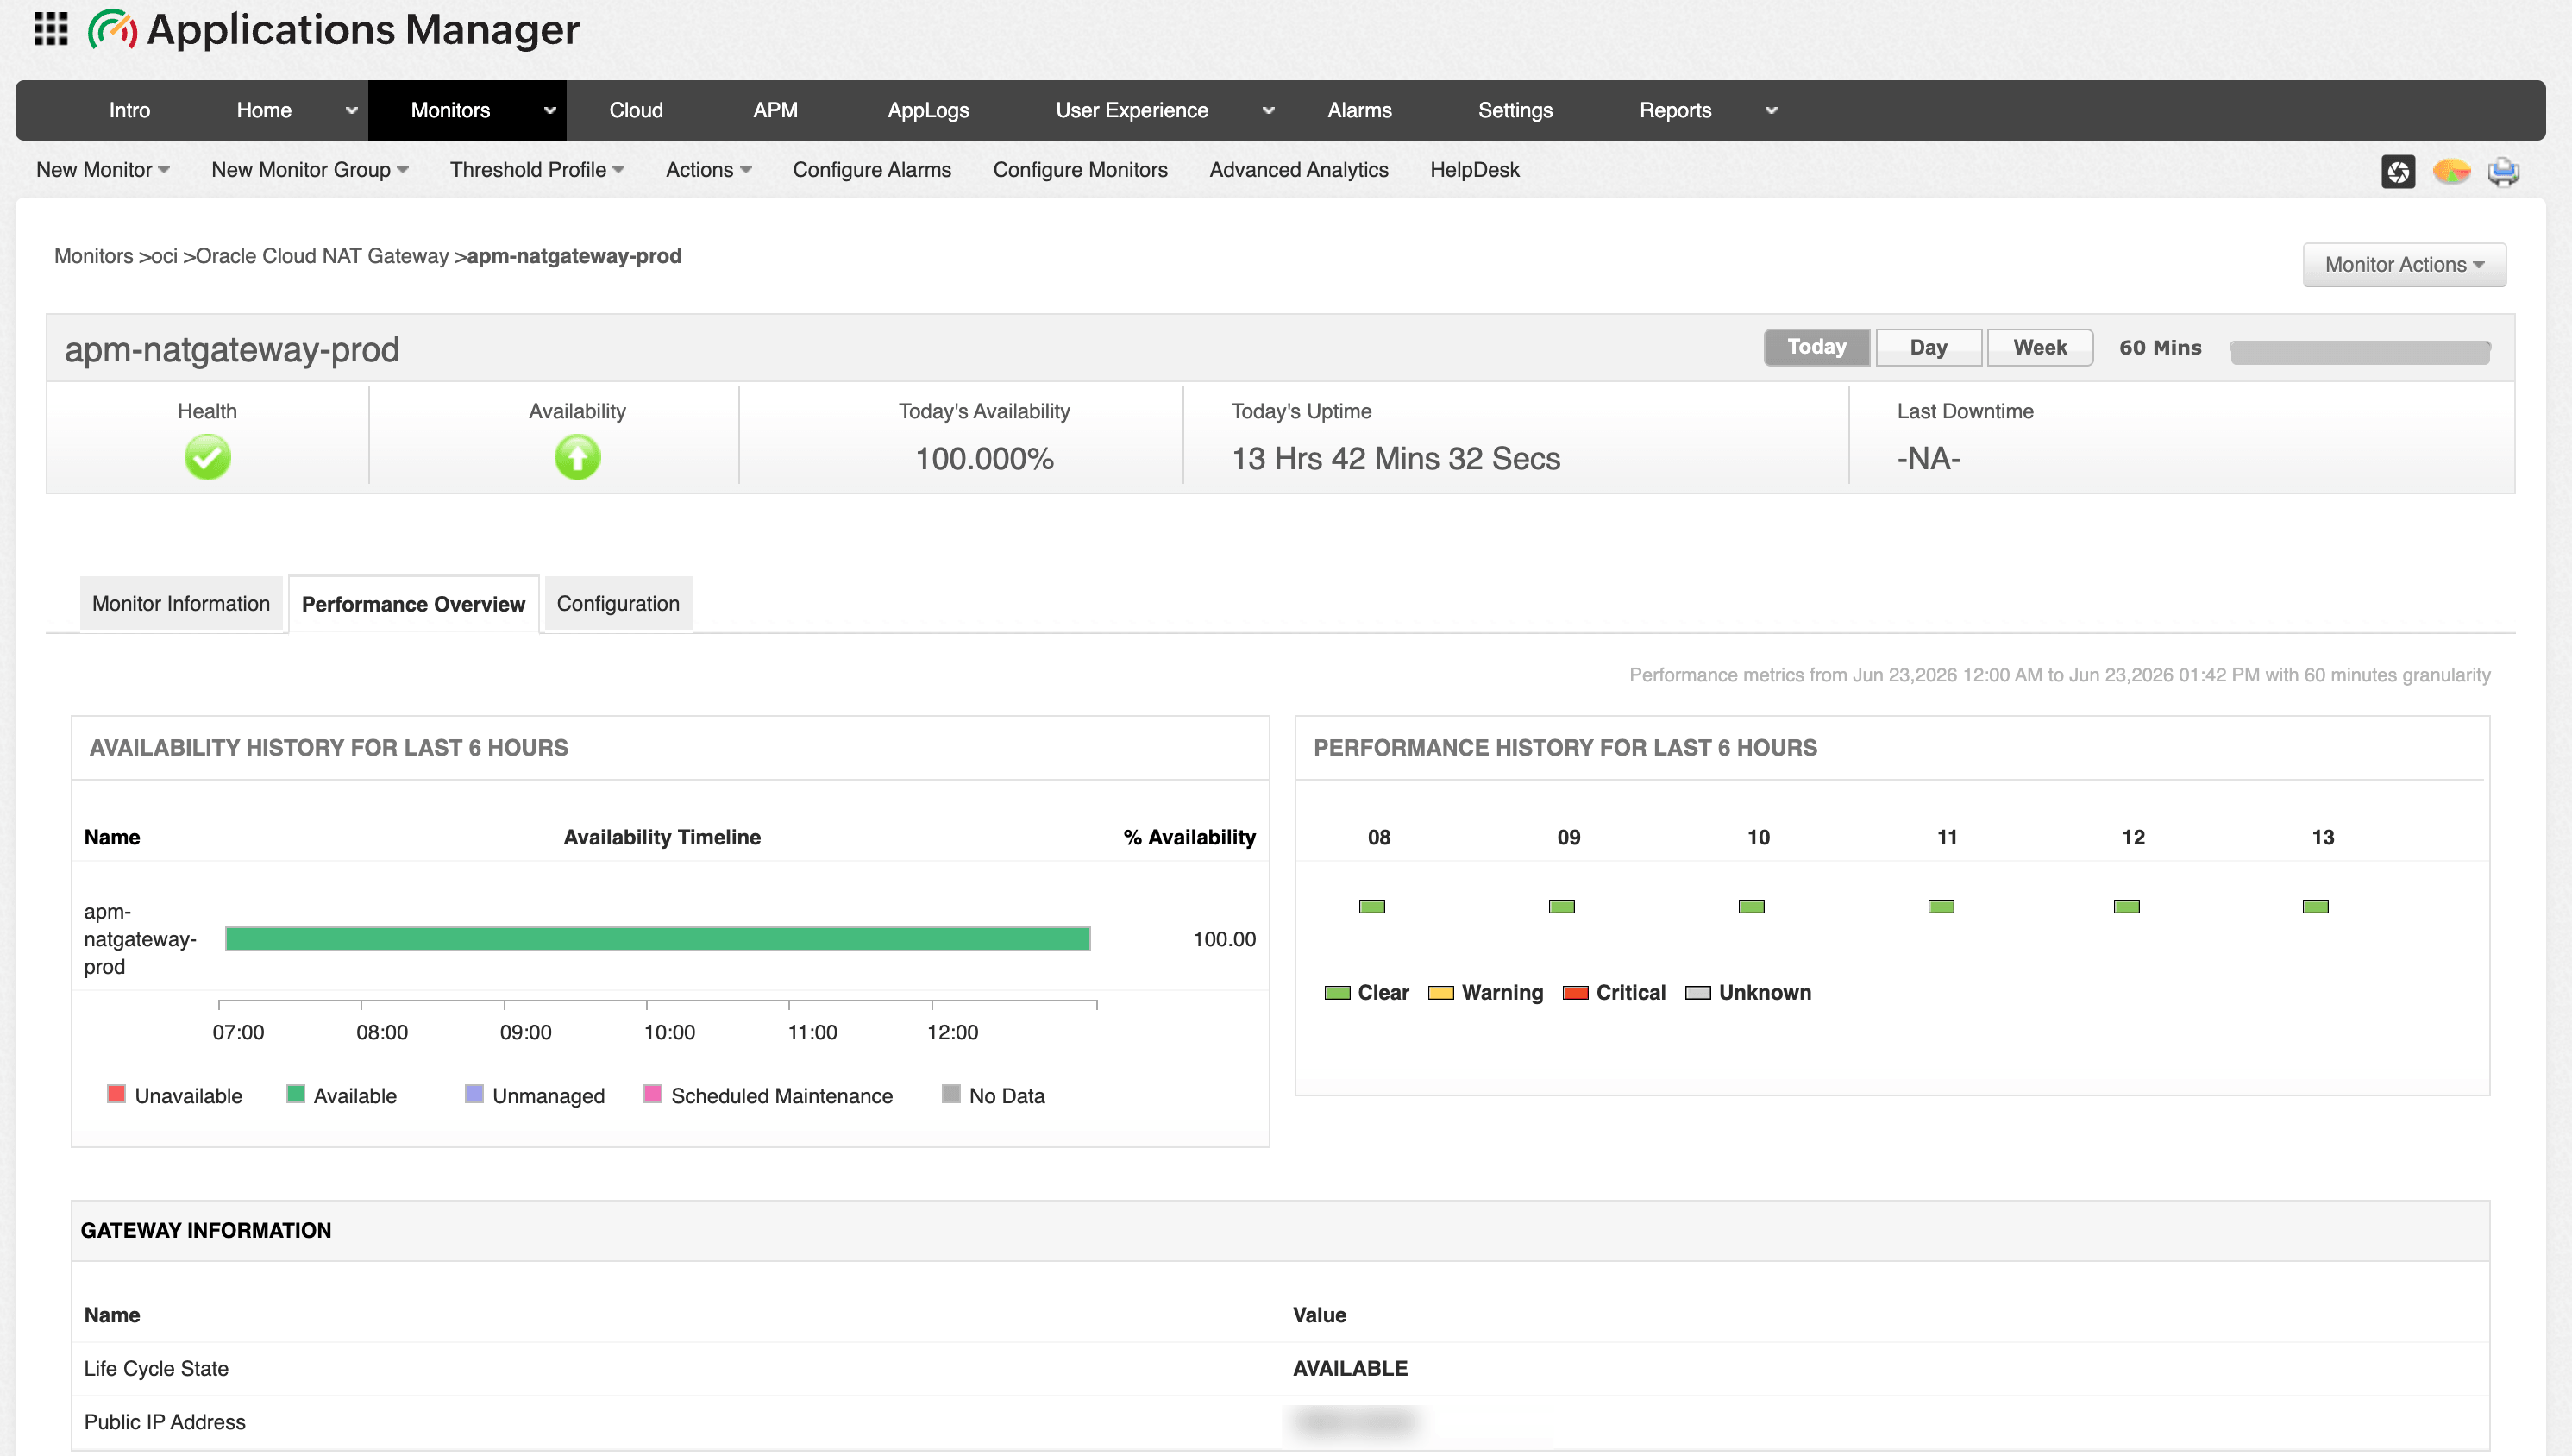Screen dimensions: 2572x1456
Task: Select the Week time range
Action: pos(2039,347)
